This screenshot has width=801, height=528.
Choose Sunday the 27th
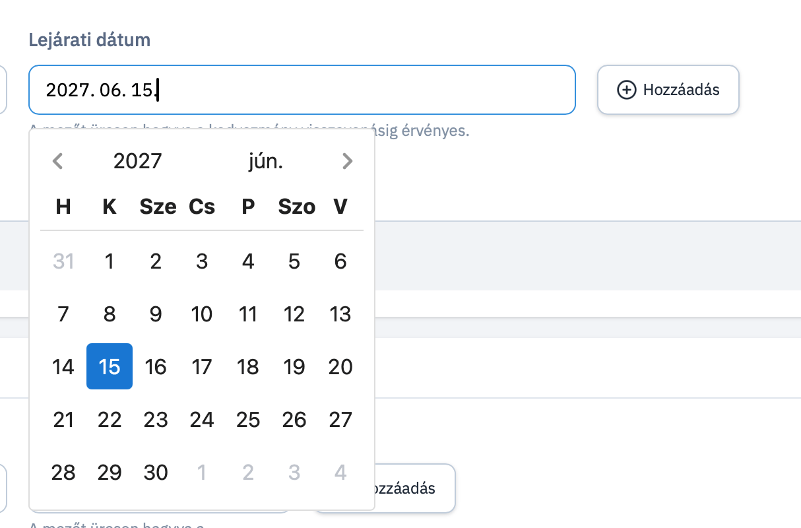pyautogui.click(x=340, y=420)
